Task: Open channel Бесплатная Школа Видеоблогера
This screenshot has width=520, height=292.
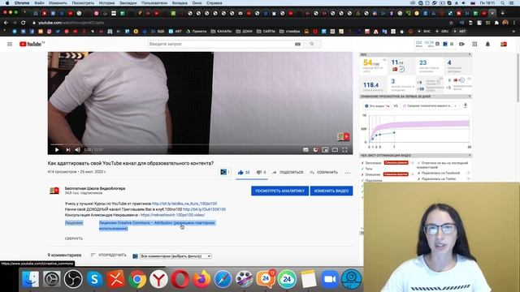Action: (95, 188)
